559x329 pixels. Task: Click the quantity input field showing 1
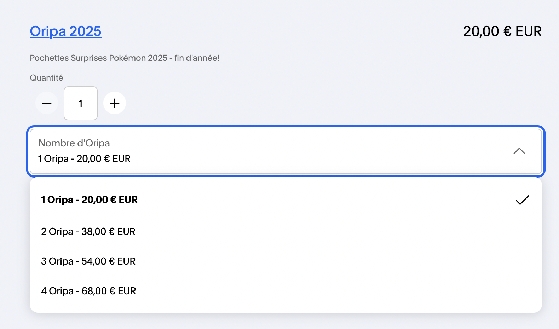click(x=81, y=103)
